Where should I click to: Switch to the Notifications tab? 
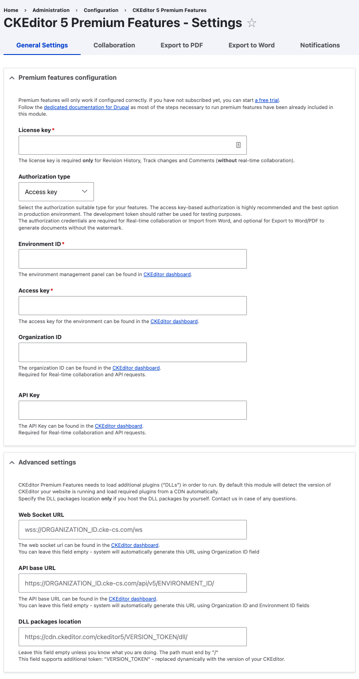[x=320, y=45]
